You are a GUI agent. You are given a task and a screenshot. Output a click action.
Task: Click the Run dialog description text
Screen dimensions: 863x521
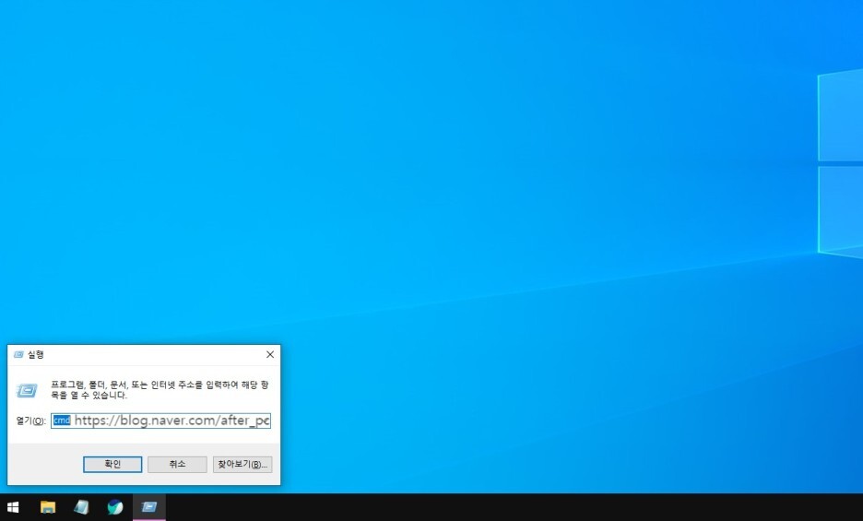160,390
